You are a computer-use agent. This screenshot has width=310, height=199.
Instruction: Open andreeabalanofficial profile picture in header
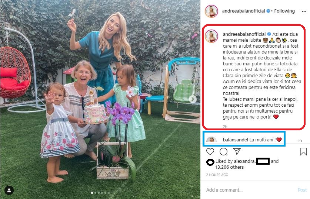(x=211, y=11)
